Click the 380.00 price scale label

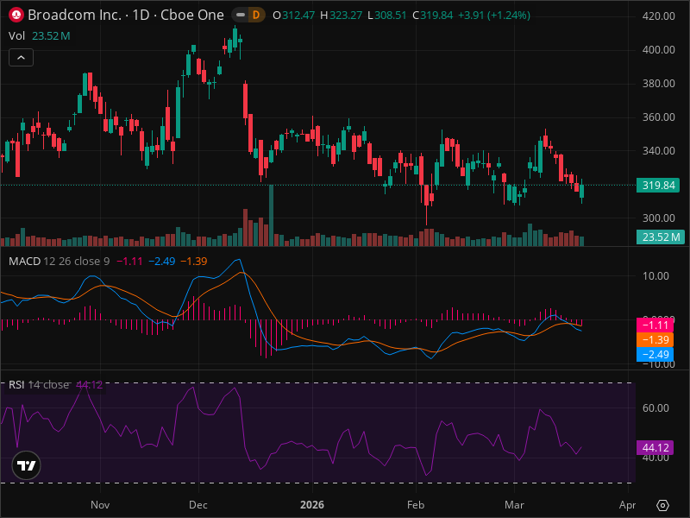coord(658,83)
